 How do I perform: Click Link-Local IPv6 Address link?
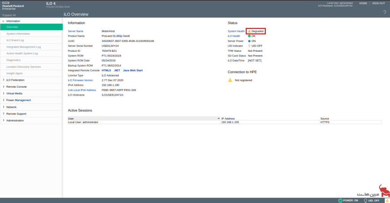click(x=82, y=90)
